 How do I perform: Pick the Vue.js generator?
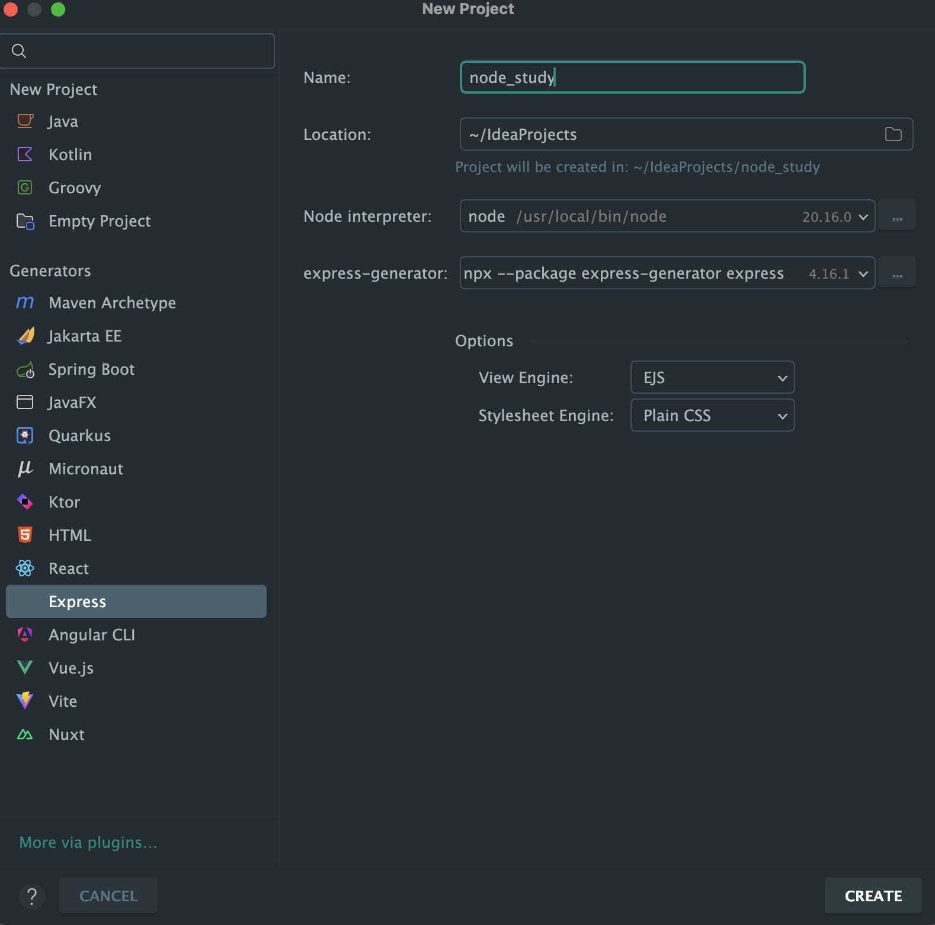pos(136,668)
